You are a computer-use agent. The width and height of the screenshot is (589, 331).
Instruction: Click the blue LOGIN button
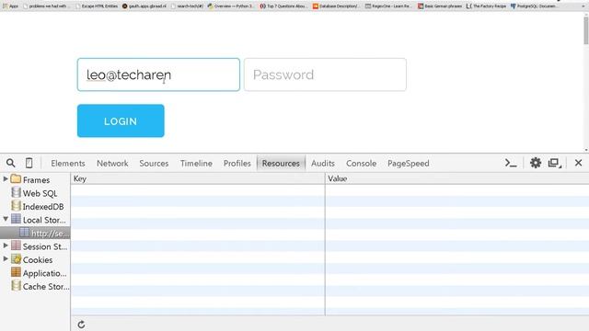coord(121,120)
